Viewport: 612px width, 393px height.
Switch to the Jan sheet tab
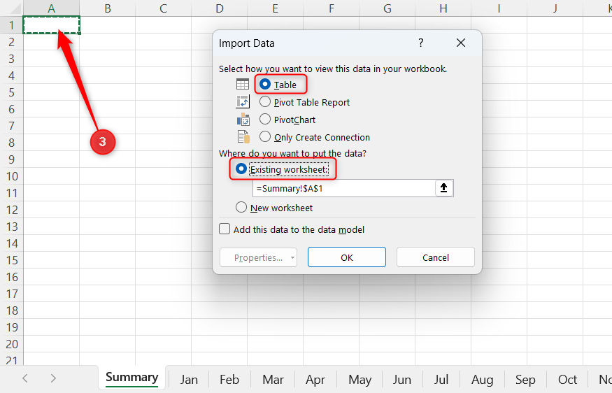189,379
